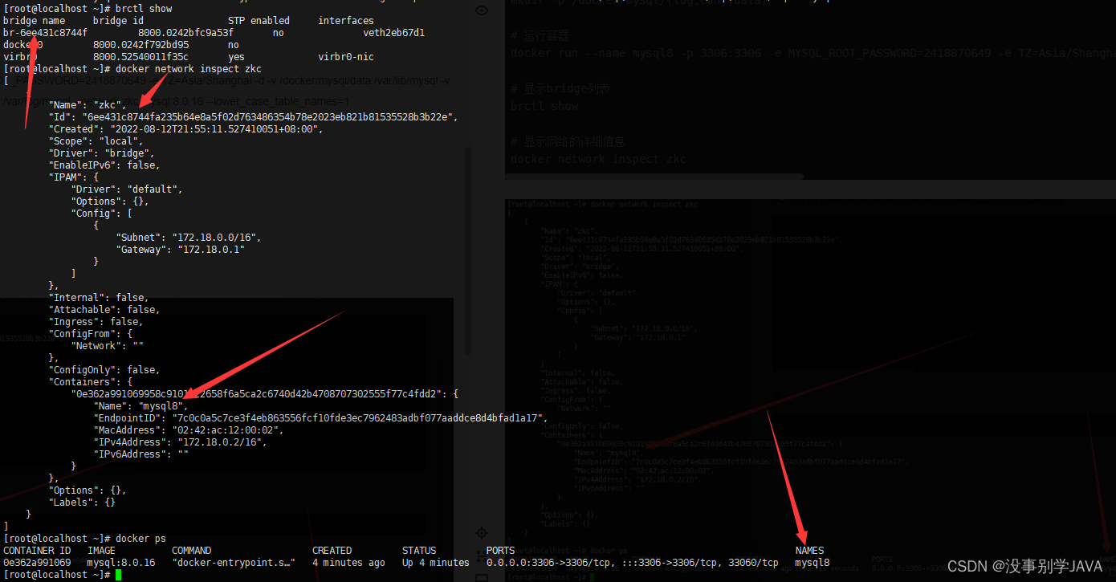Click 'docker network inspect zkc' in notes panel
This screenshot has width=1116, height=582.
(x=599, y=159)
